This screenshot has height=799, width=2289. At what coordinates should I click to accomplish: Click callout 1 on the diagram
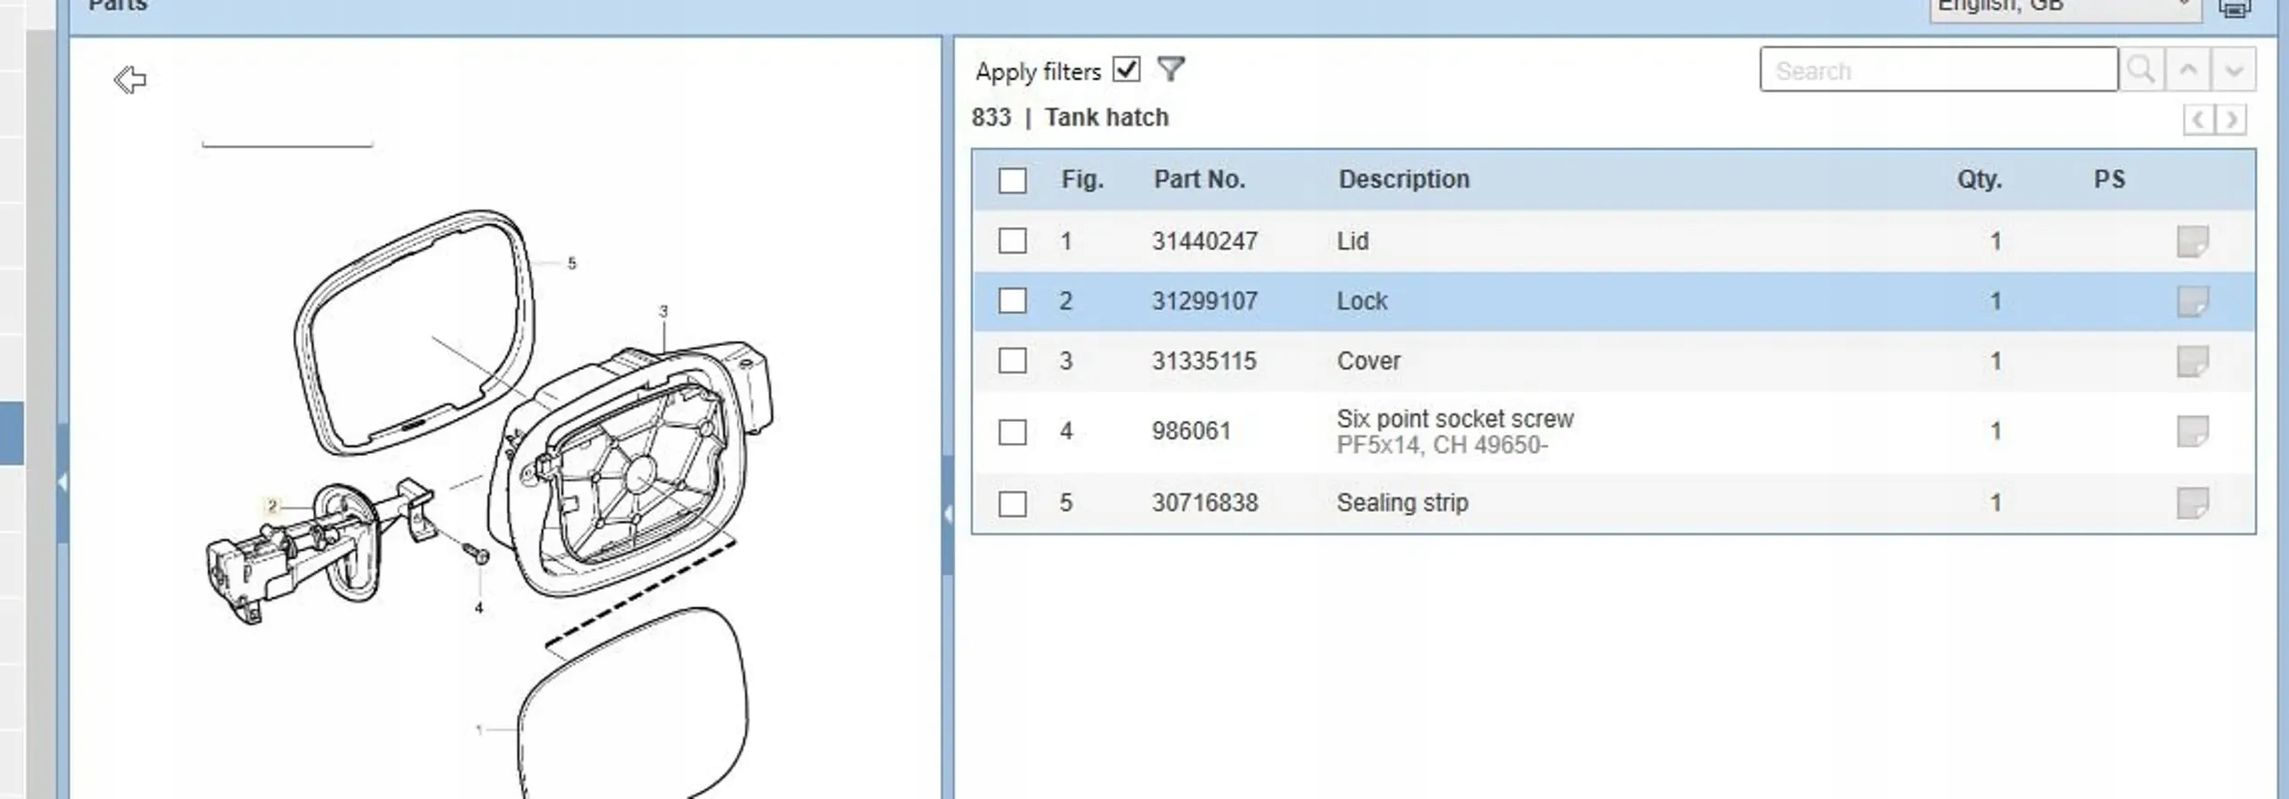coord(479,729)
